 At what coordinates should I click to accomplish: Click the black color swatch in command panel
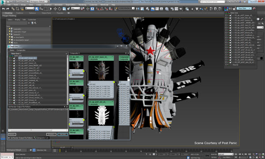[261, 58]
